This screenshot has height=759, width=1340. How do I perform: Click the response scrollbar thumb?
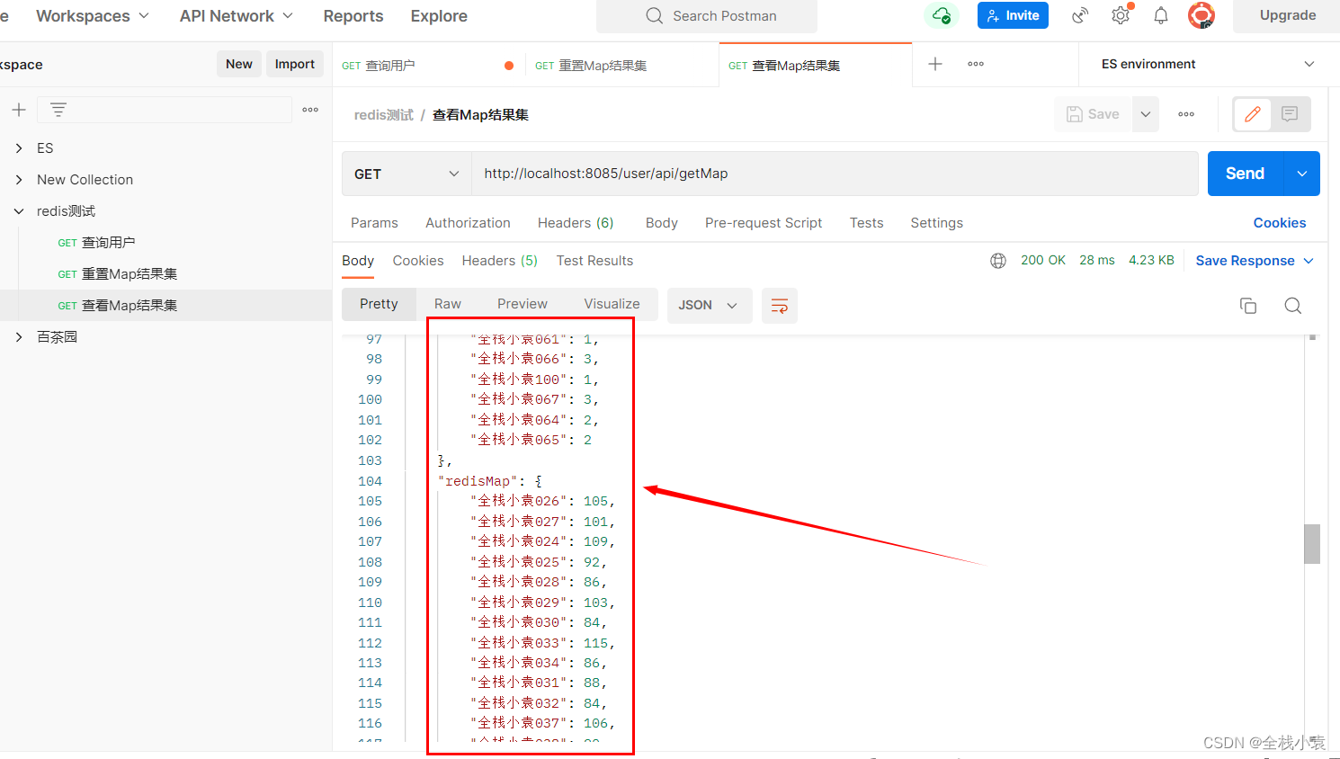pos(1312,544)
